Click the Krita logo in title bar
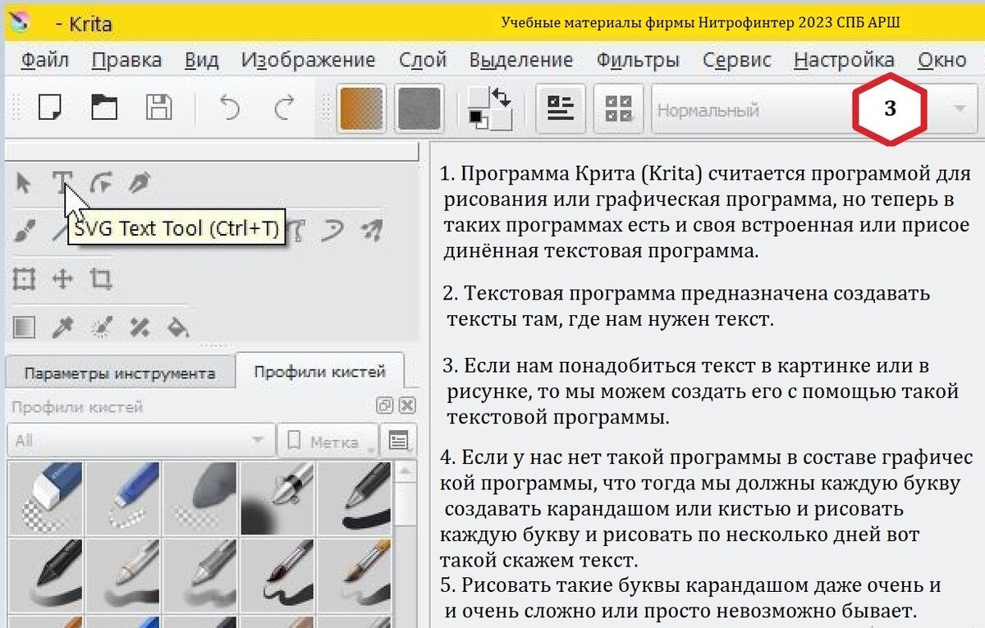Viewport: 985px width, 628px height. [x=21, y=21]
